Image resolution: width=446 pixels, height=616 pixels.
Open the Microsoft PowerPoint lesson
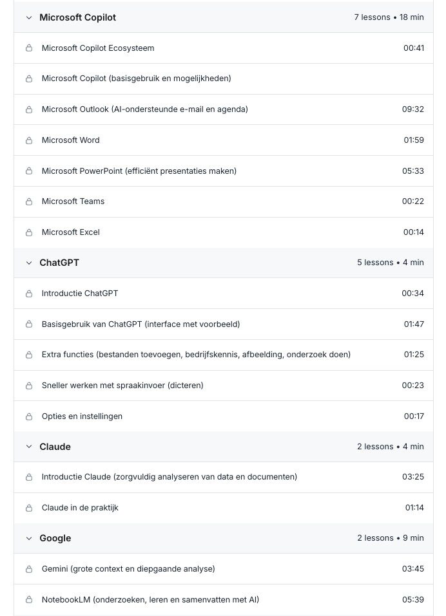point(139,171)
